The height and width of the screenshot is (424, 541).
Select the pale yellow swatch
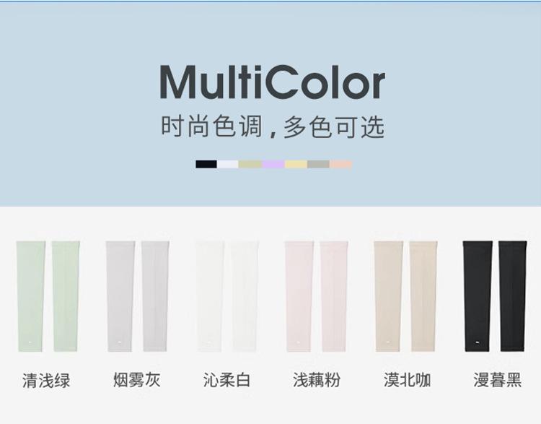click(x=296, y=164)
